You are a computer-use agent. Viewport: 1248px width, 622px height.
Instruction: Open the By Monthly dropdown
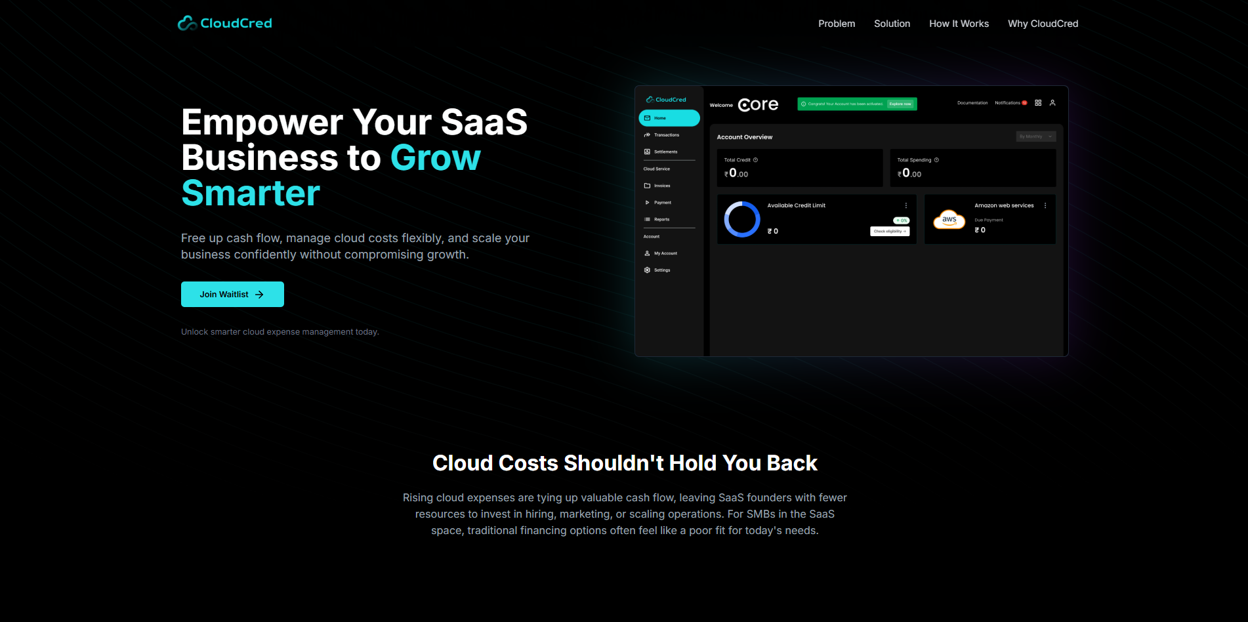pyautogui.click(x=1036, y=136)
